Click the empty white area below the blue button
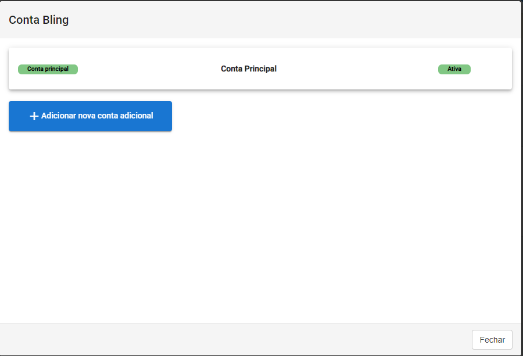Image resolution: width=523 pixels, height=356 pixels. click(x=260, y=226)
